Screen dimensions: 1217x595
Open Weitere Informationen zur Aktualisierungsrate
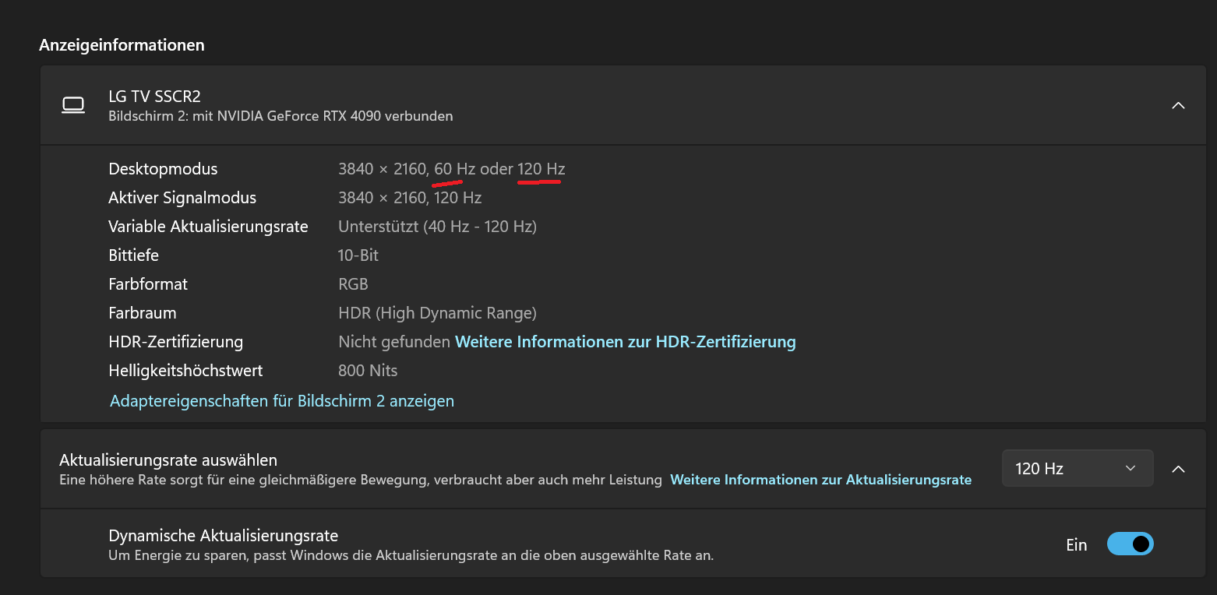[x=820, y=479]
